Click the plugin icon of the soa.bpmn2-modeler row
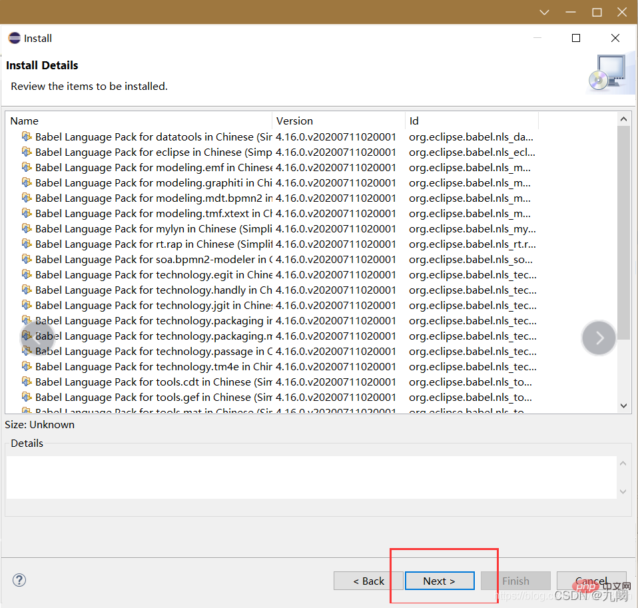The width and height of the screenshot is (638, 608). click(27, 259)
